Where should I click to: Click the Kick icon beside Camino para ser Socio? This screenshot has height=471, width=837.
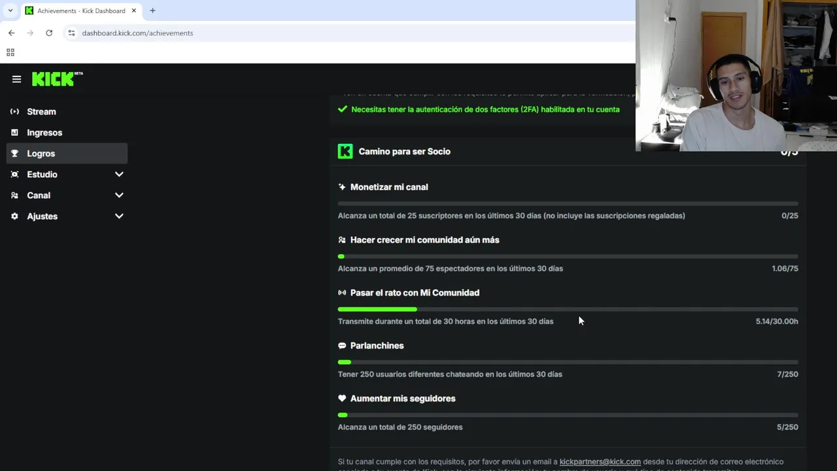click(345, 152)
